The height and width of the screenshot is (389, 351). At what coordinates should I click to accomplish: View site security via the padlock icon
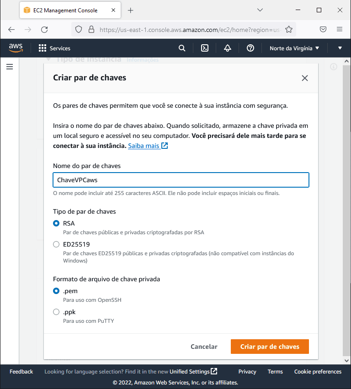[x=91, y=30]
